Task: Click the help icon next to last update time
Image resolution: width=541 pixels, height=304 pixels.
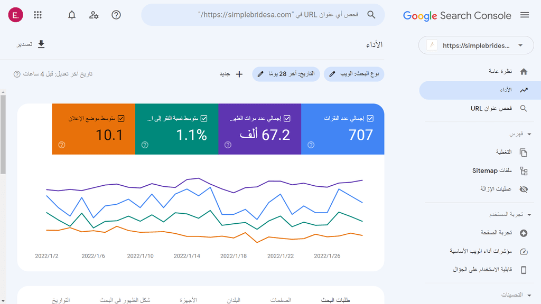Action: 17,74
